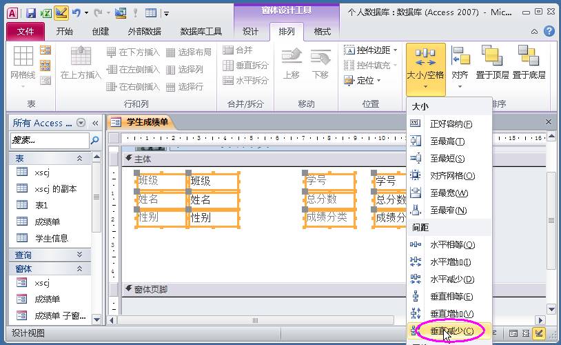
Task: Choose 垂直相等(E) equal vertical spacing
Action: click(x=449, y=296)
